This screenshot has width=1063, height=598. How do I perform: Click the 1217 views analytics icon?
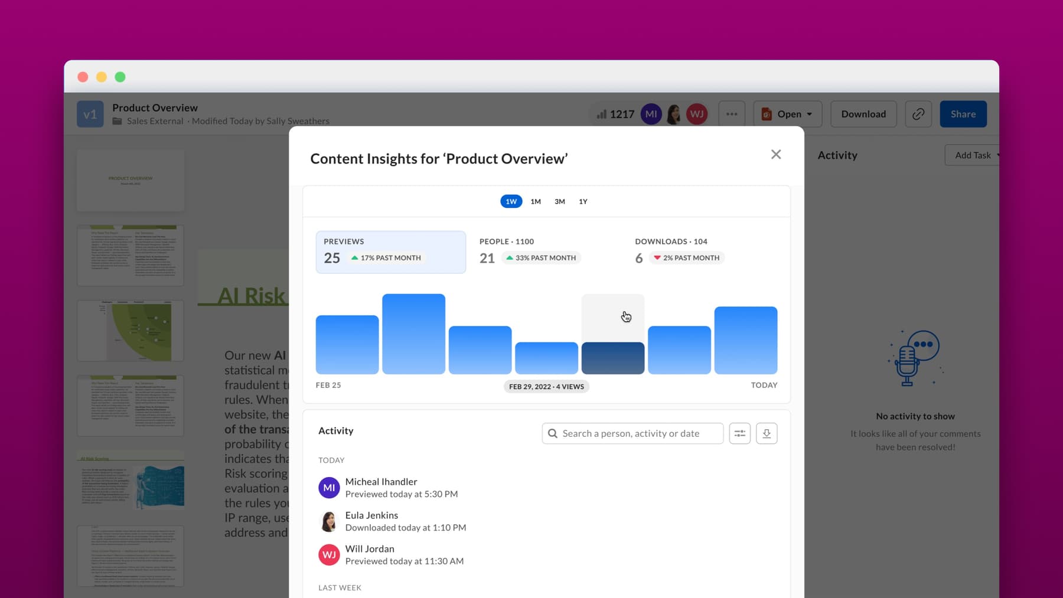(x=604, y=113)
